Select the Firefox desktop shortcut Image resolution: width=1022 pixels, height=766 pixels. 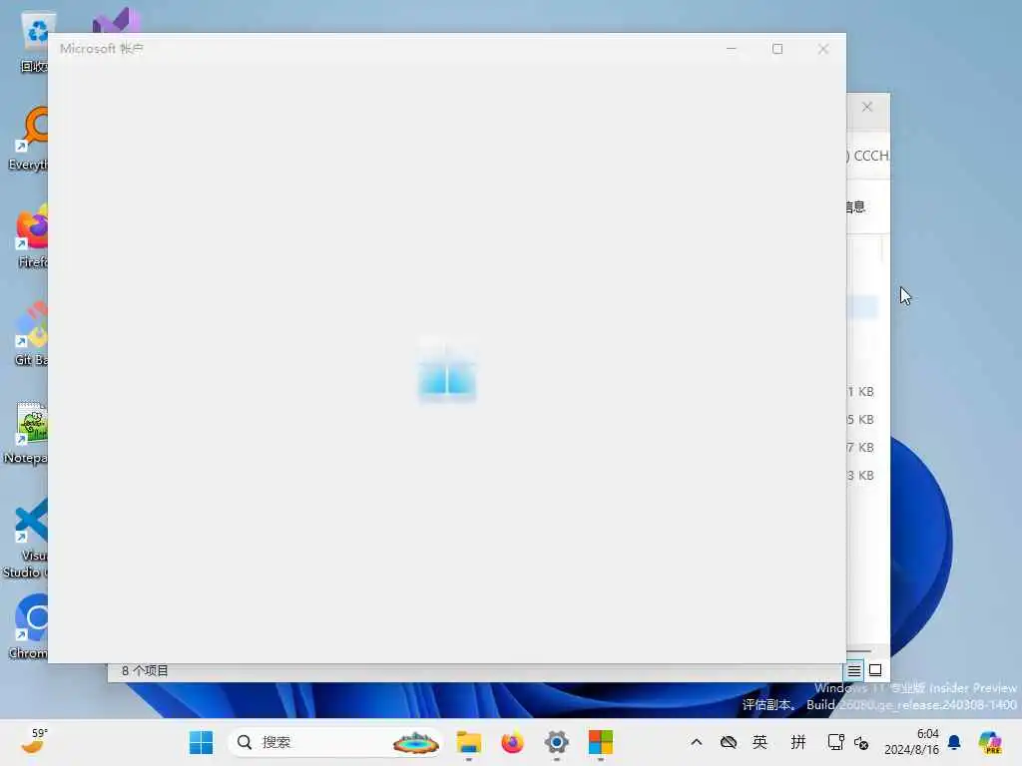(x=31, y=235)
